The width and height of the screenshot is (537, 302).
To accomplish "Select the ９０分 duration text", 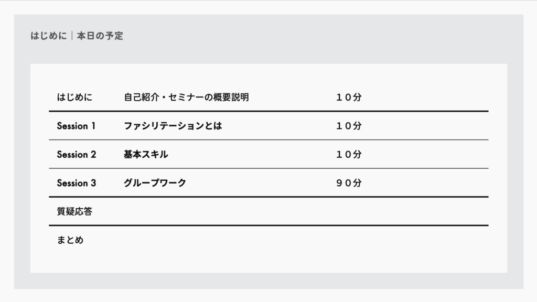I will coord(349,183).
